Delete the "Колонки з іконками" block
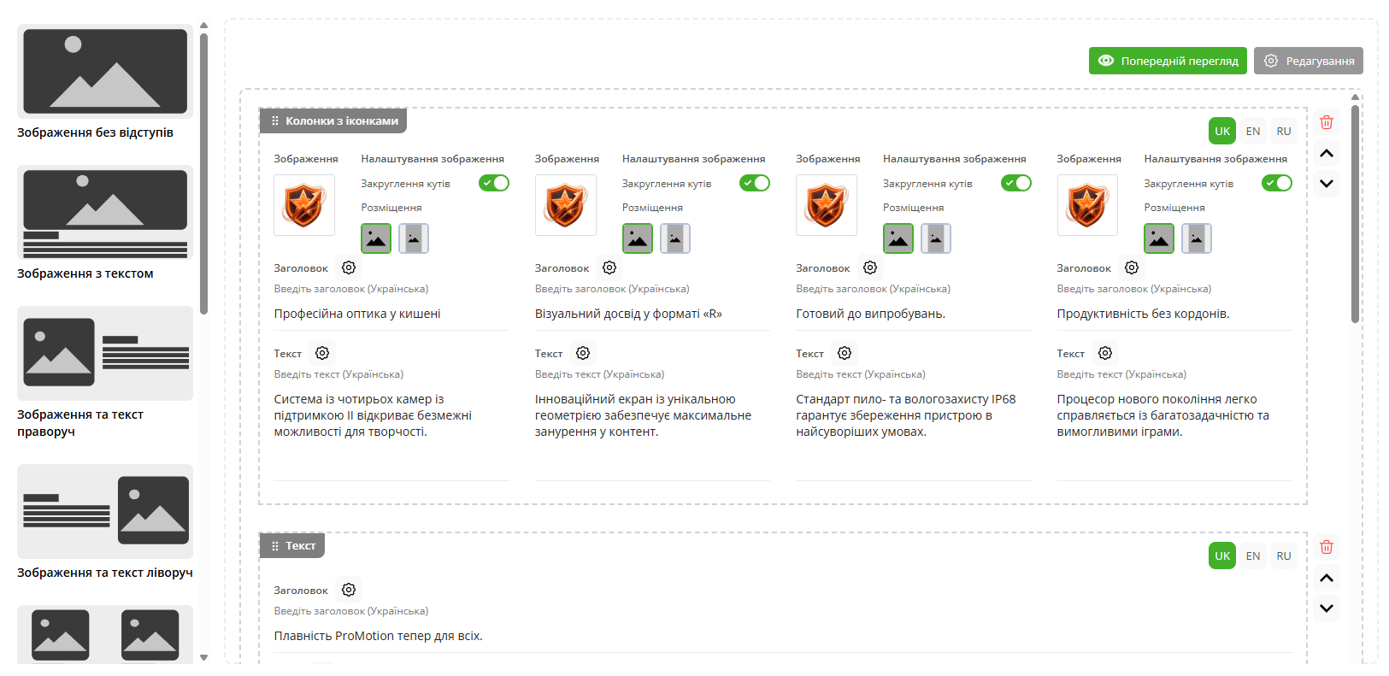 (1326, 122)
